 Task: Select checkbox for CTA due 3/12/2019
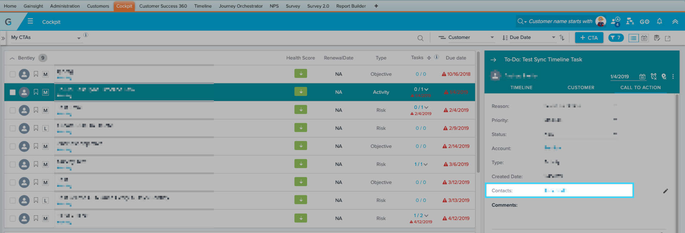pyautogui.click(x=13, y=183)
